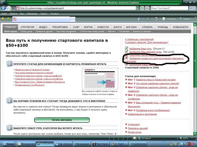Click the Начать викторину button

(62, 120)
